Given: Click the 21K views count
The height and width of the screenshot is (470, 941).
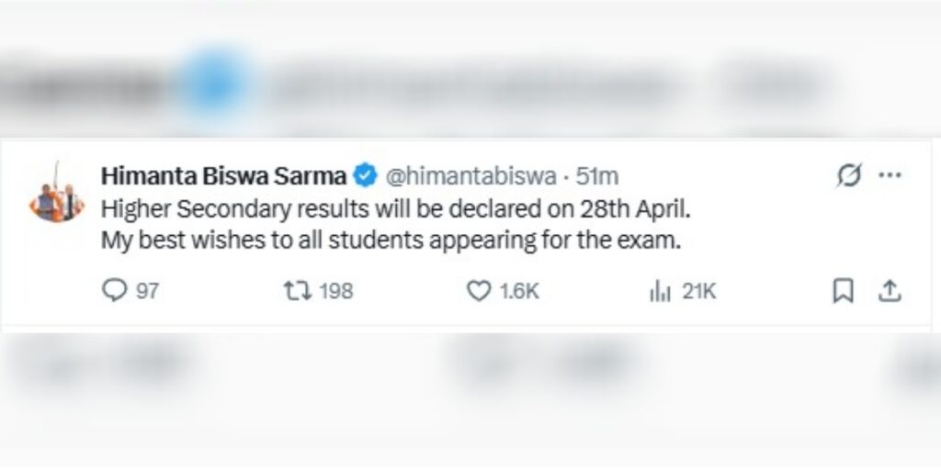Looking at the screenshot, I should [x=699, y=291].
